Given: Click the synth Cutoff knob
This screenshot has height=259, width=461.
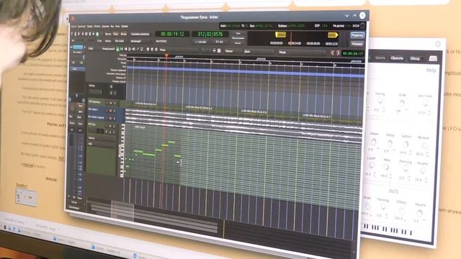Looking at the screenshot, I should point(372,165).
